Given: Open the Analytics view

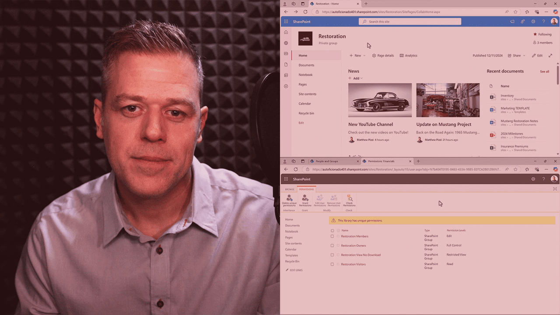Looking at the screenshot, I should coord(408,56).
